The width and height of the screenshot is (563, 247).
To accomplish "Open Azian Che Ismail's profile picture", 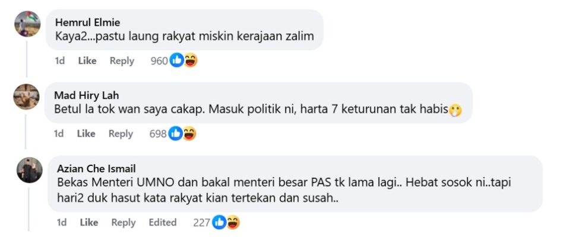I will pos(30,171).
